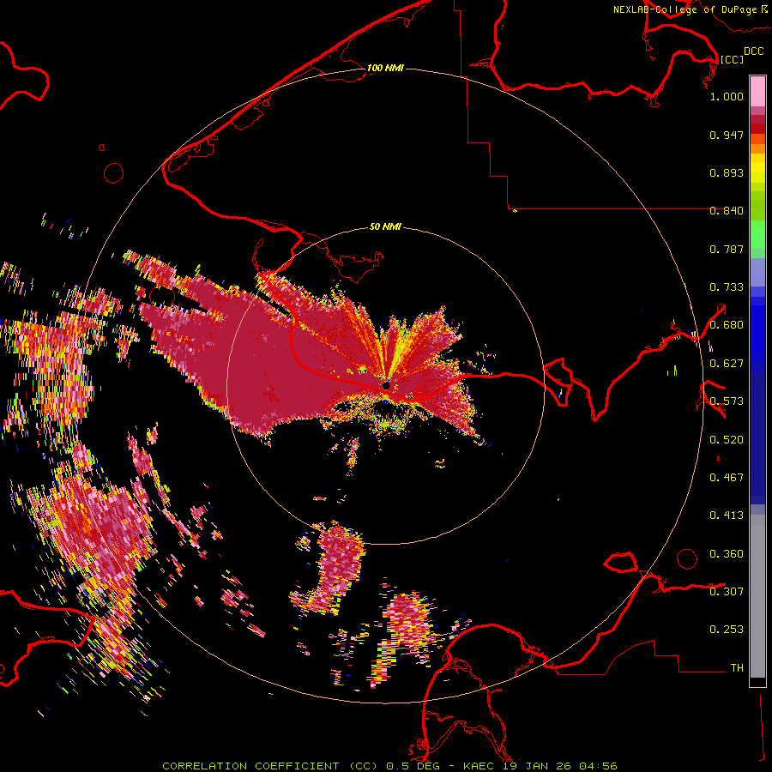This screenshot has height=772, width=772.
Task: Click the 1.000 color scale value
Action: point(727,96)
